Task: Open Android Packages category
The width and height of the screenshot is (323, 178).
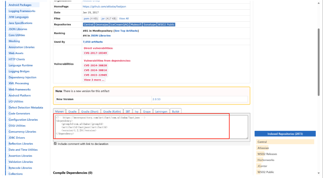Action: pos(20,5)
